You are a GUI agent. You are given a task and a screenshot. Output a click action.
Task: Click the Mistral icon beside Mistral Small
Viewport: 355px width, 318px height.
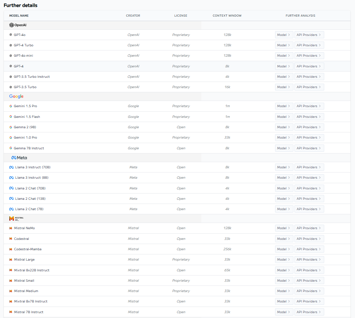[11, 280]
